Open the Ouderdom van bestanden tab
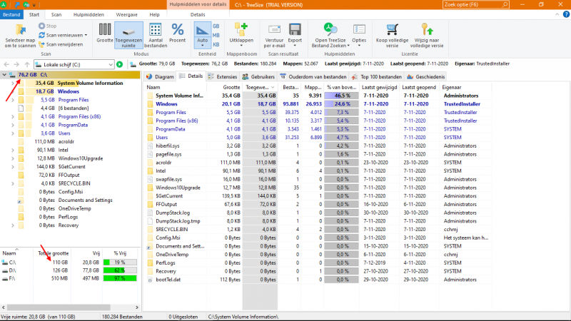Screen dimensions: 571x321 click(x=313, y=77)
